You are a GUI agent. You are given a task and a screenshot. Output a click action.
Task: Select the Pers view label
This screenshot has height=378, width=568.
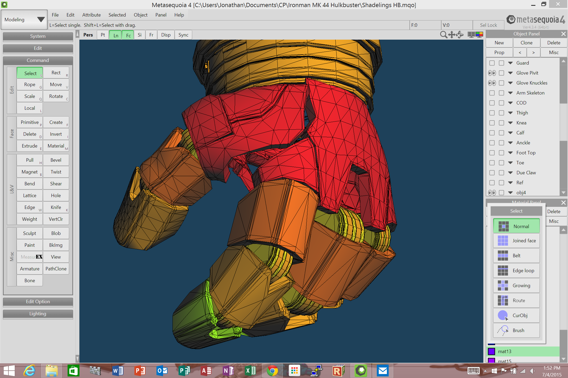click(88, 35)
